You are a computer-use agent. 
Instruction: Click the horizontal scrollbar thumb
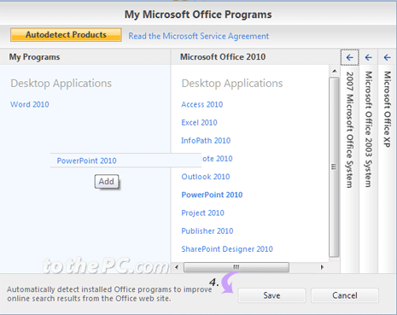pos(236,267)
